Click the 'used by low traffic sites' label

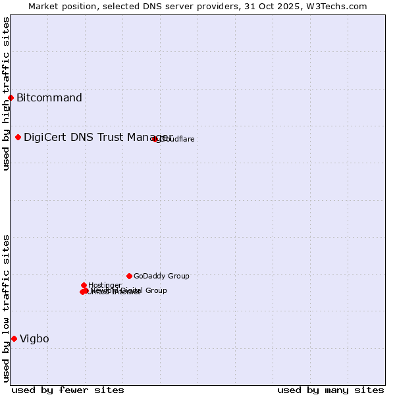click(x=6, y=308)
